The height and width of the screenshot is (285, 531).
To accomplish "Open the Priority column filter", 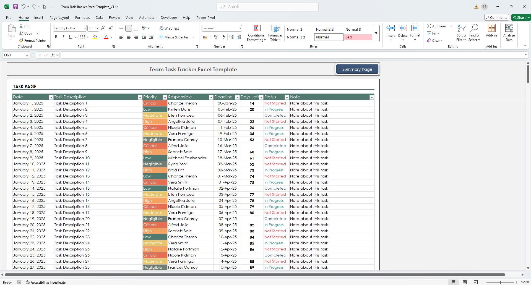I will tap(165, 97).
